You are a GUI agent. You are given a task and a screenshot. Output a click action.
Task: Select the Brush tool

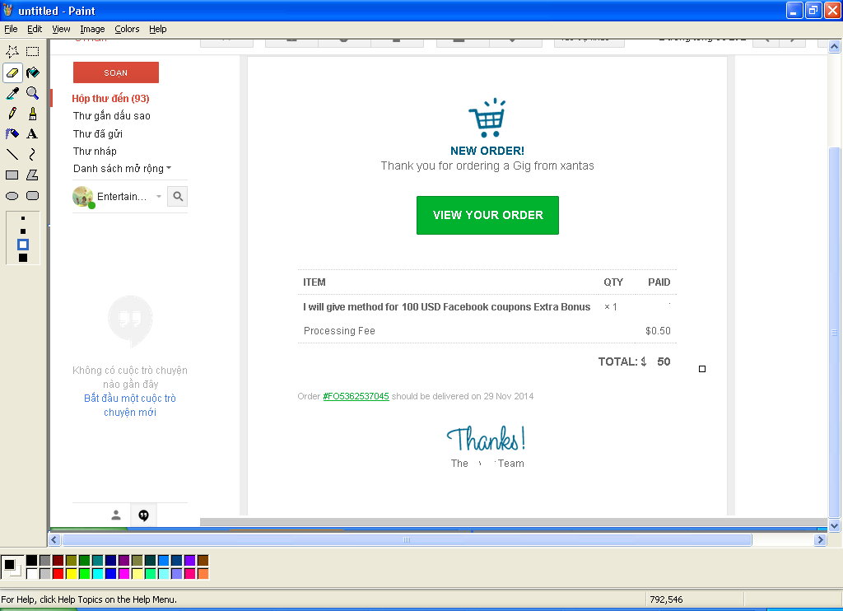click(x=33, y=114)
